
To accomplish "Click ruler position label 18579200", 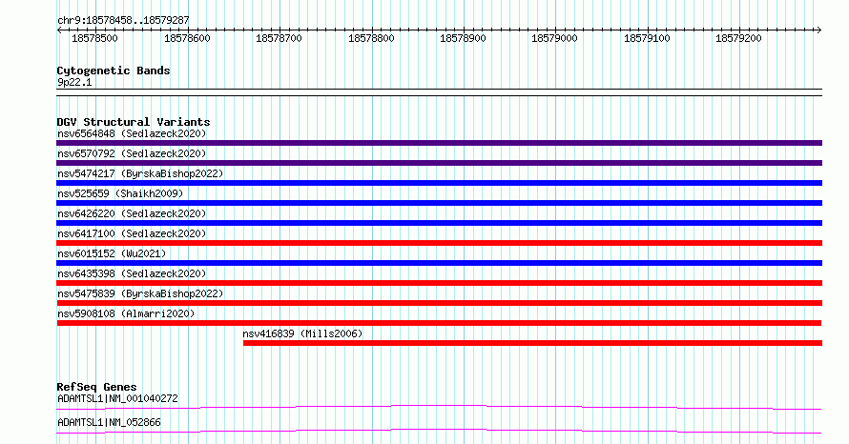I will click(x=738, y=38).
